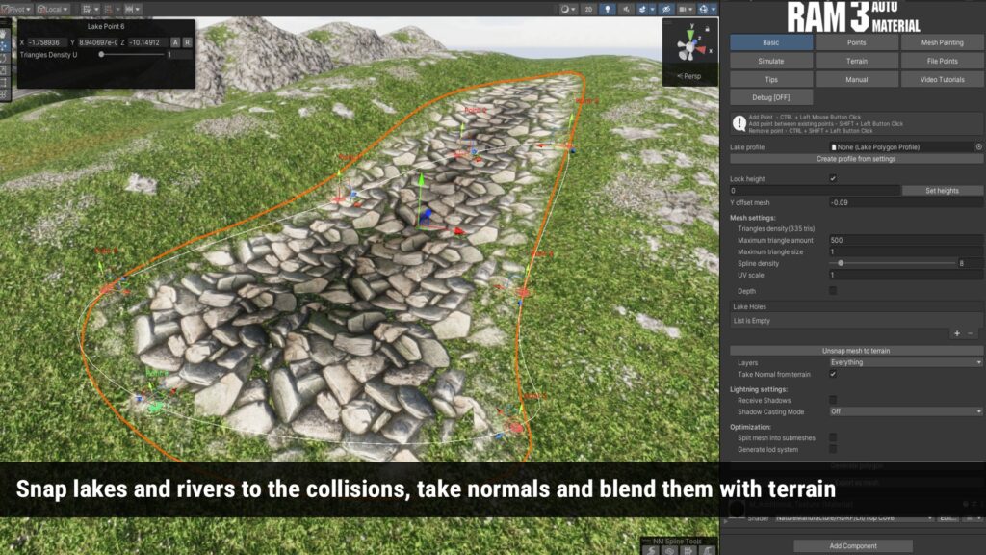The image size is (986, 555).
Task: Select the Move tool in the tools strip
Action: tap(5, 45)
